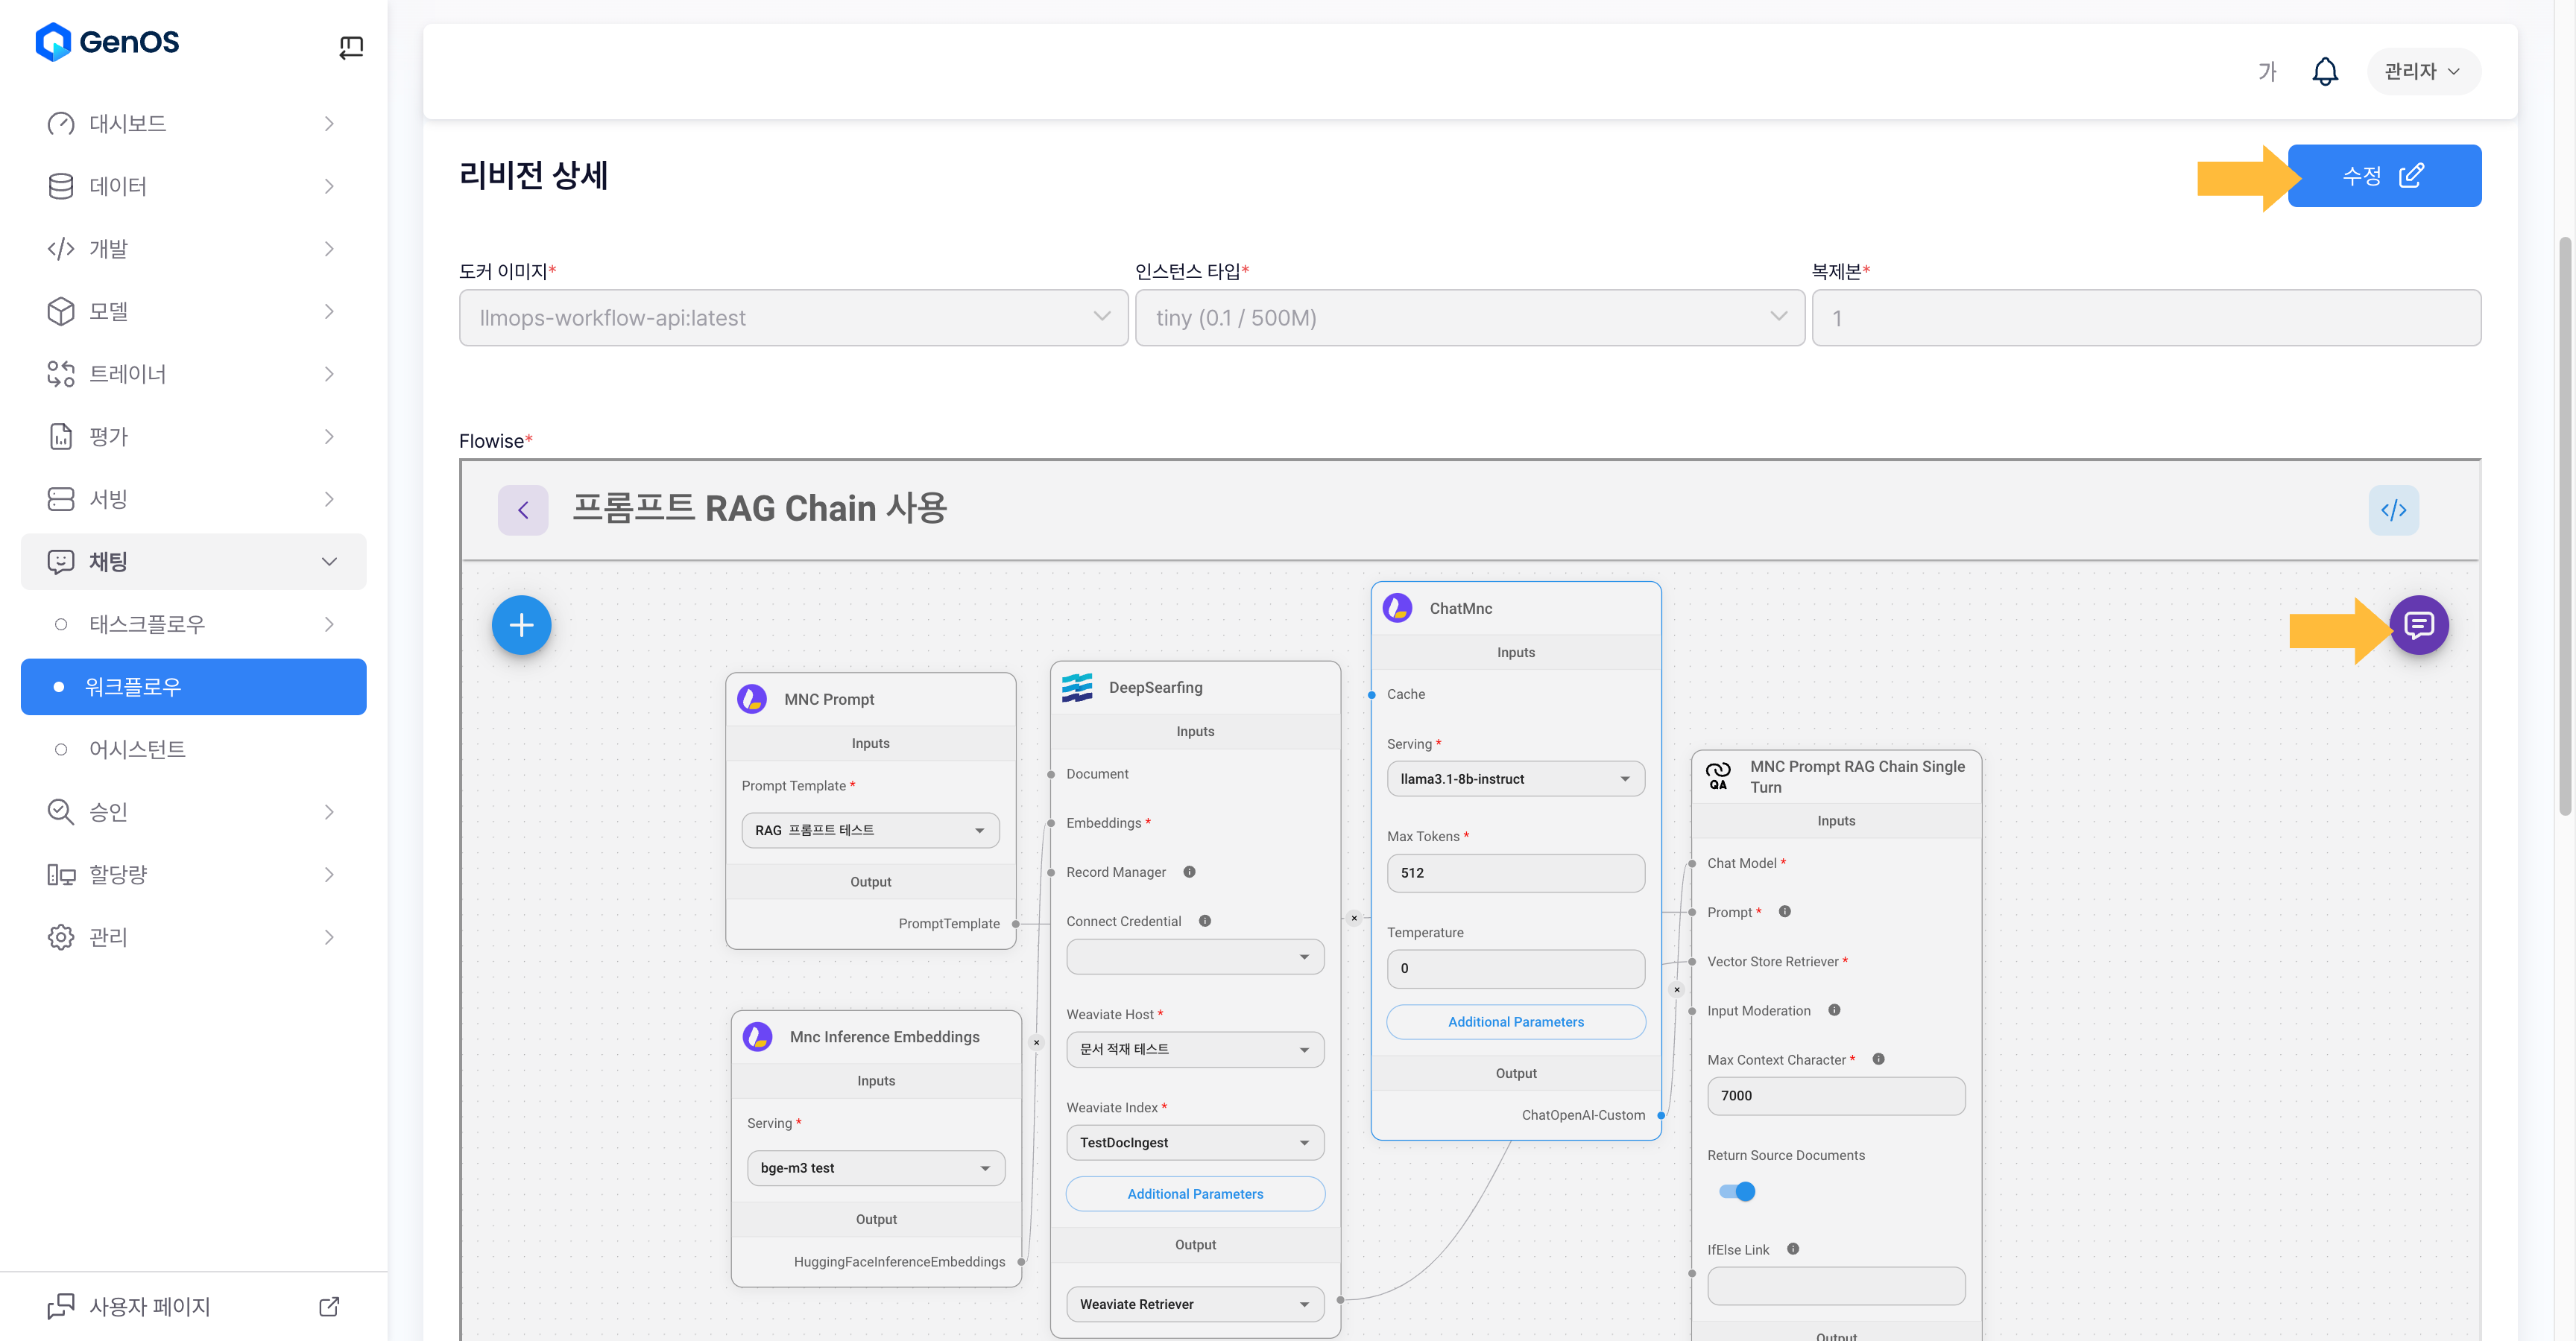Click the blue plus add-node button

[521, 626]
